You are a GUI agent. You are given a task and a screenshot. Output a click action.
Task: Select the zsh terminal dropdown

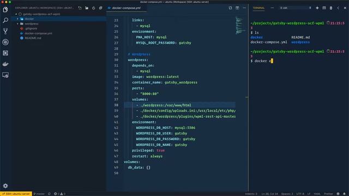[296, 8]
